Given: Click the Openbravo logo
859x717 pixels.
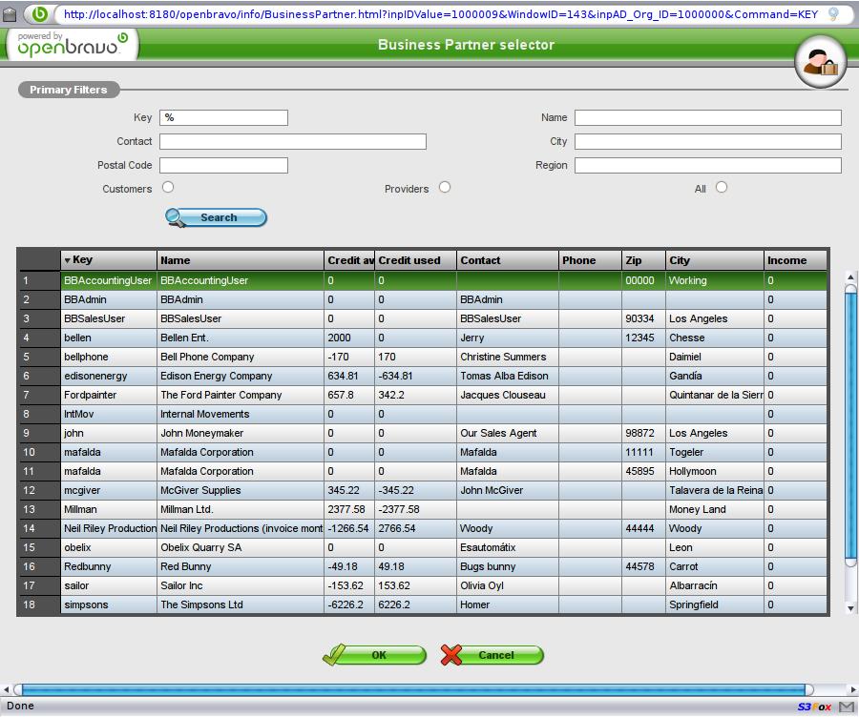Looking at the screenshot, I should pos(73,44).
